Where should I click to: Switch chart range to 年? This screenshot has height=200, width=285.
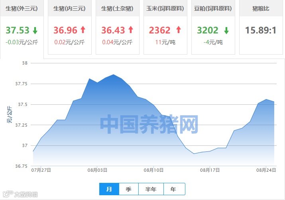pos(174,189)
